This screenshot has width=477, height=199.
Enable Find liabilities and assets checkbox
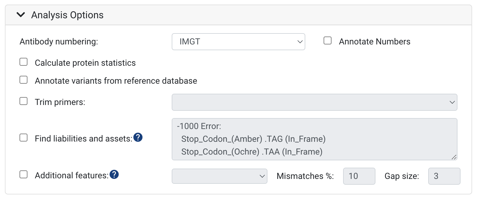pos(23,138)
